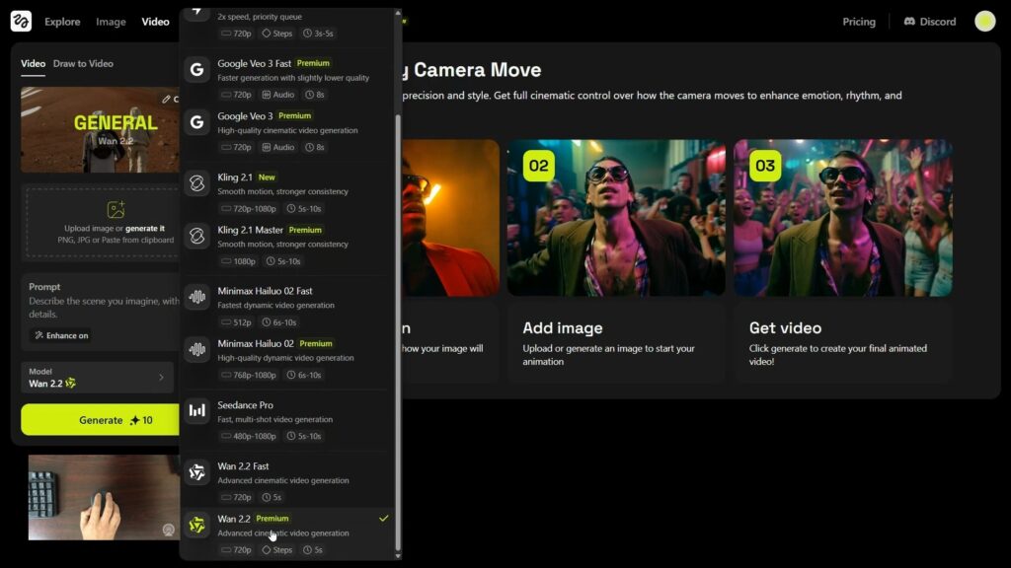The height and width of the screenshot is (568, 1011).
Task: Open the Discord link
Action: click(x=930, y=22)
